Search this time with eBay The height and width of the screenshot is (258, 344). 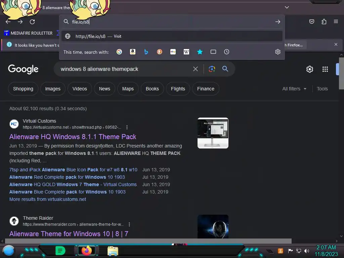[173, 52]
